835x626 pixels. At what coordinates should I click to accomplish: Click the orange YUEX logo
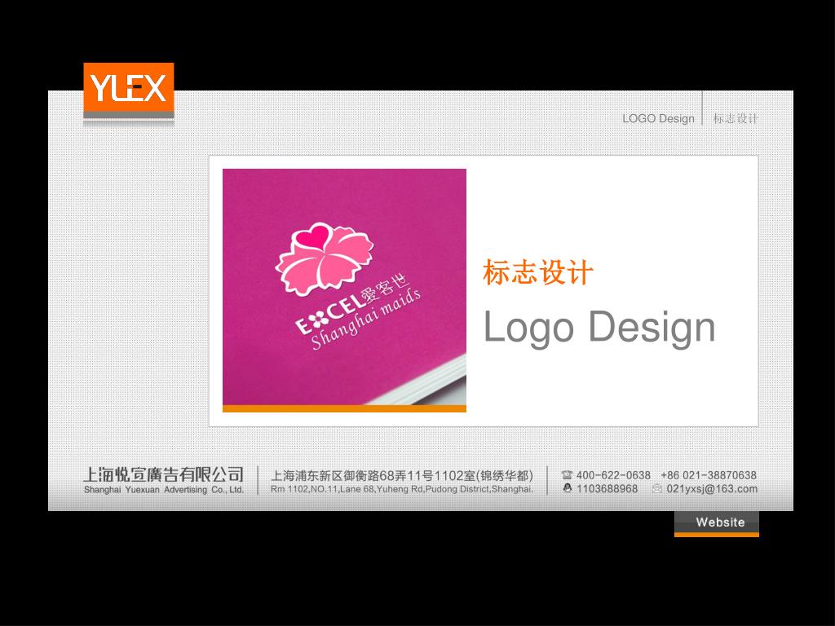(x=128, y=91)
